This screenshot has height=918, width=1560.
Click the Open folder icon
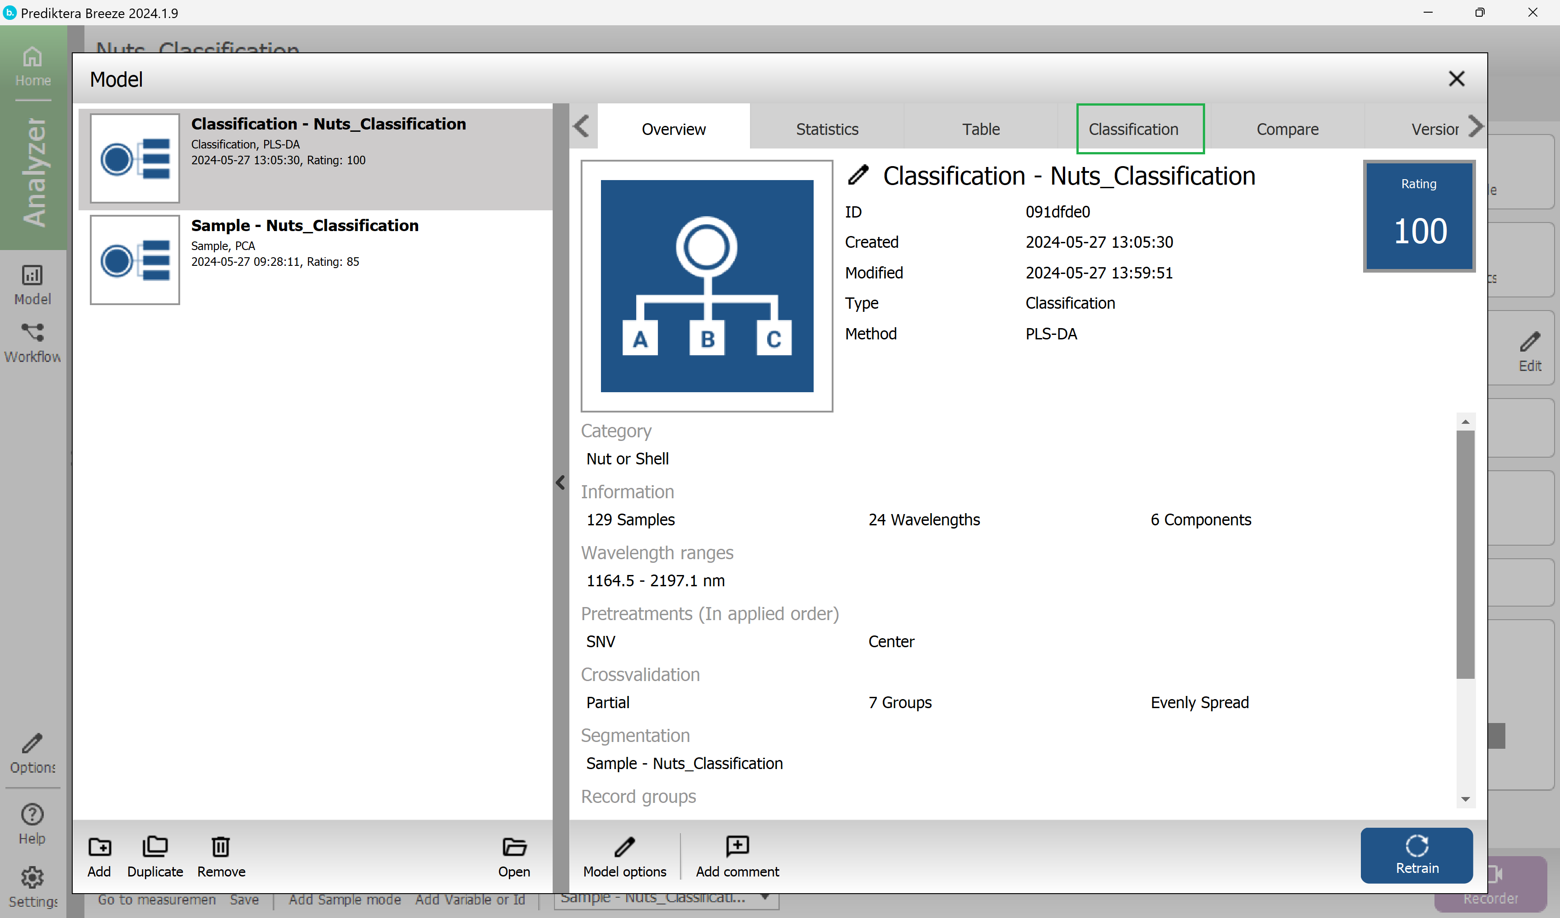(514, 846)
